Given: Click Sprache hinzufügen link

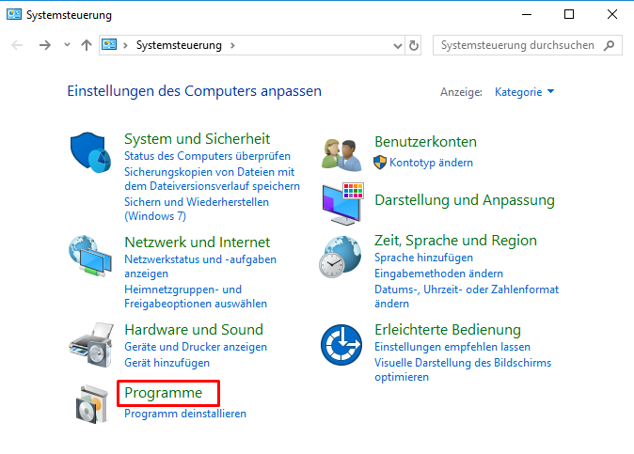Looking at the screenshot, I should pyautogui.click(x=423, y=258).
